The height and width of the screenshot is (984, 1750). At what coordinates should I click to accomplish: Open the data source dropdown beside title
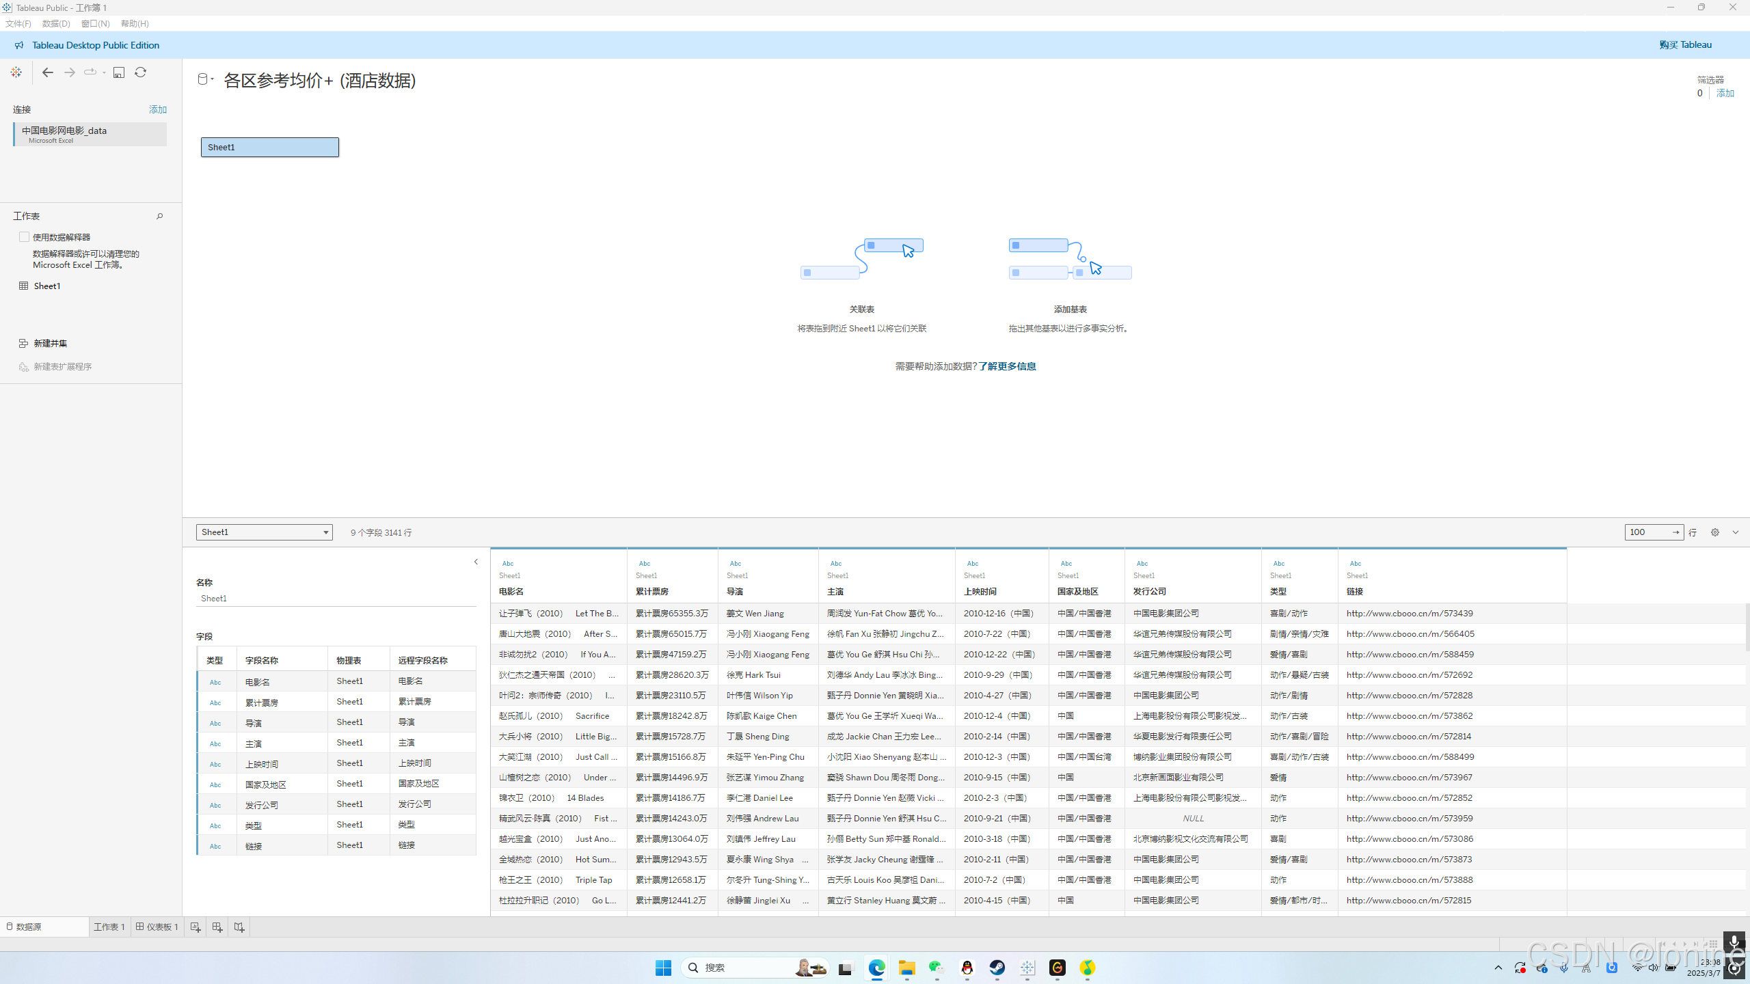(205, 79)
